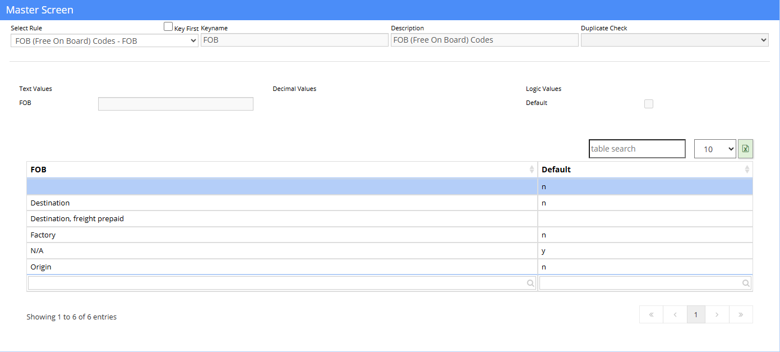Tick the Key First checkbox

pyautogui.click(x=168, y=26)
